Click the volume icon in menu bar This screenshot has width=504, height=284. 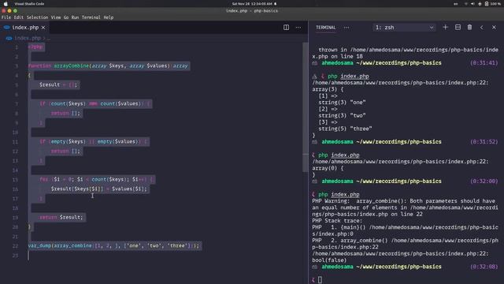click(x=472, y=4)
